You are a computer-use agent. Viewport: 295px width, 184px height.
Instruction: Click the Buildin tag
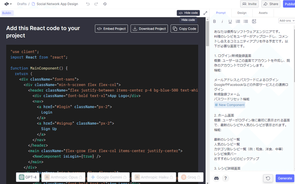click(x=7, y=13)
